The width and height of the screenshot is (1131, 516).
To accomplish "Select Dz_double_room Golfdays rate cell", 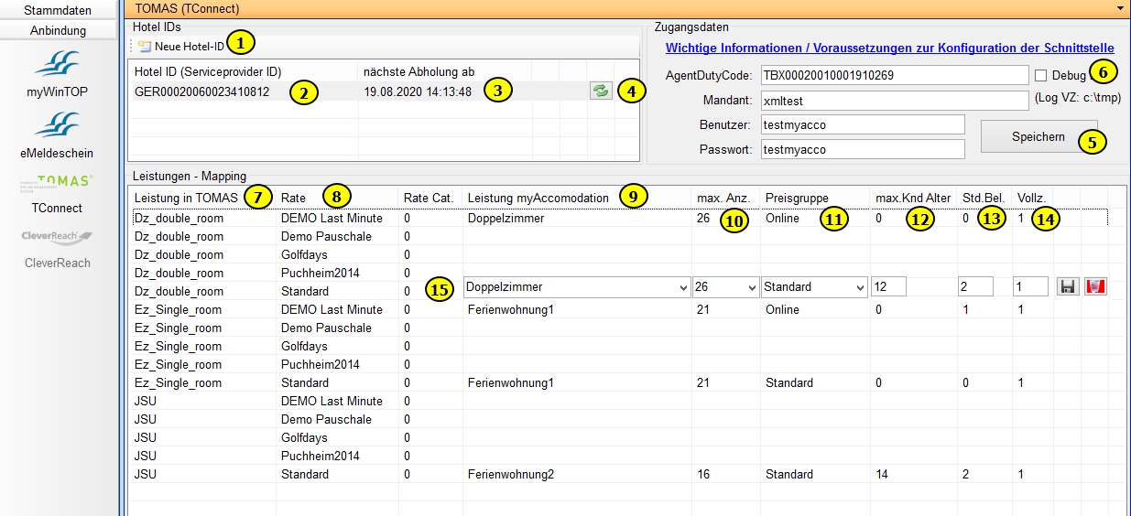I will click(304, 254).
